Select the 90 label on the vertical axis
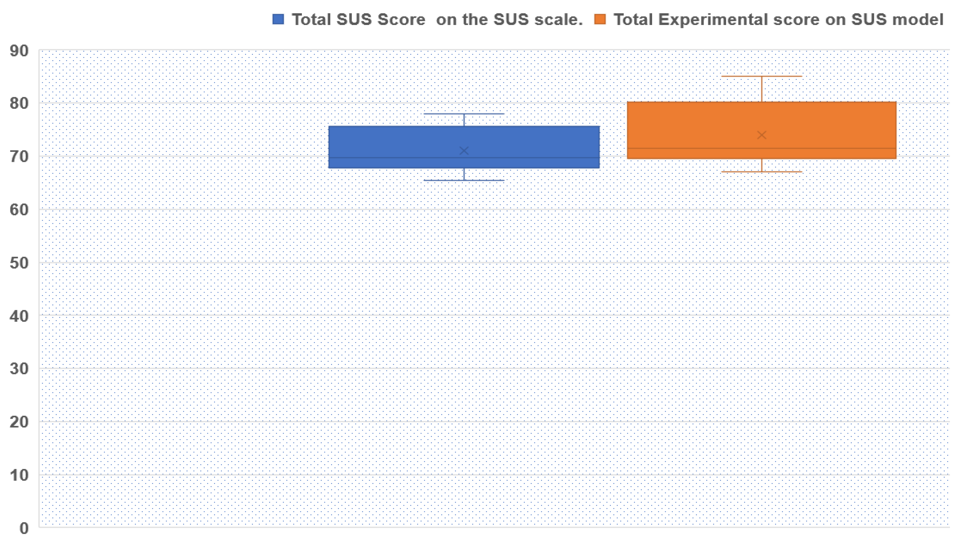The image size is (965, 545). tap(19, 51)
